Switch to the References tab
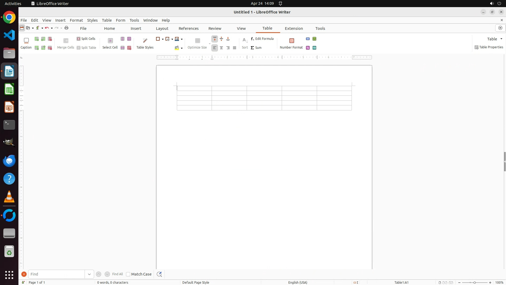This screenshot has height=285, width=506. coord(188,28)
